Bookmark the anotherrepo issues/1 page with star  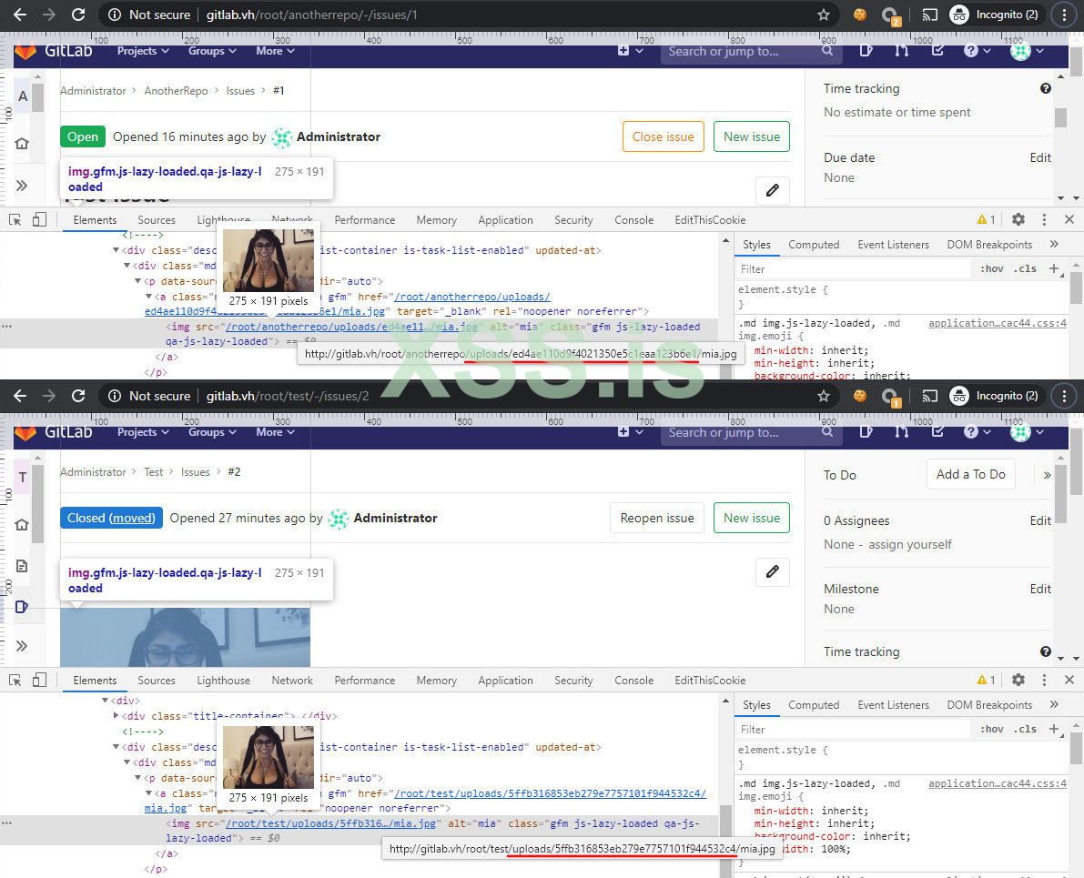[824, 15]
